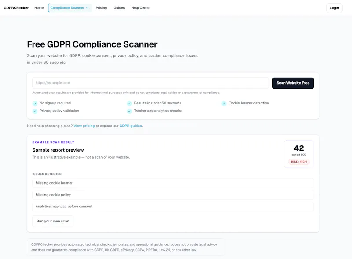
Task: Select the Missing cookie banner issue
Action: pyautogui.click(x=173, y=183)
